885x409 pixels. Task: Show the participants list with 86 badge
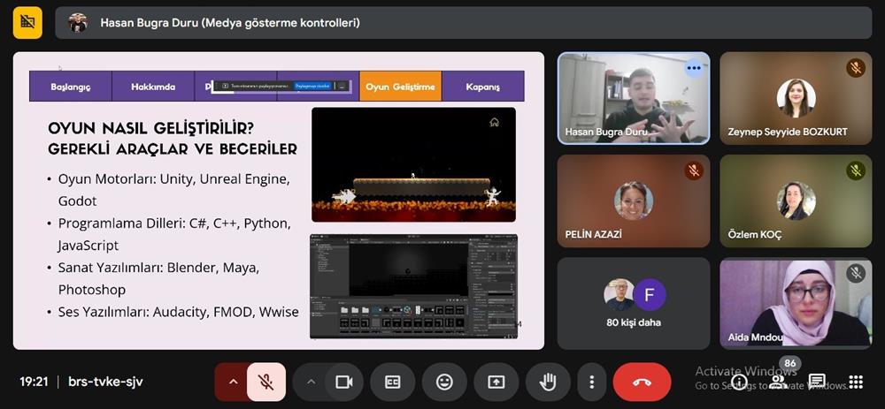(x=778, y=382)
